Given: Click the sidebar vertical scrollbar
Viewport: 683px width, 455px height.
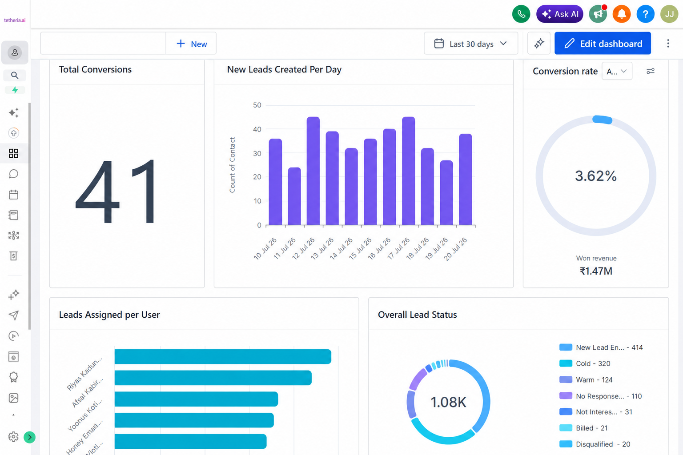Looking at the screenshot, I should [29, 216].
